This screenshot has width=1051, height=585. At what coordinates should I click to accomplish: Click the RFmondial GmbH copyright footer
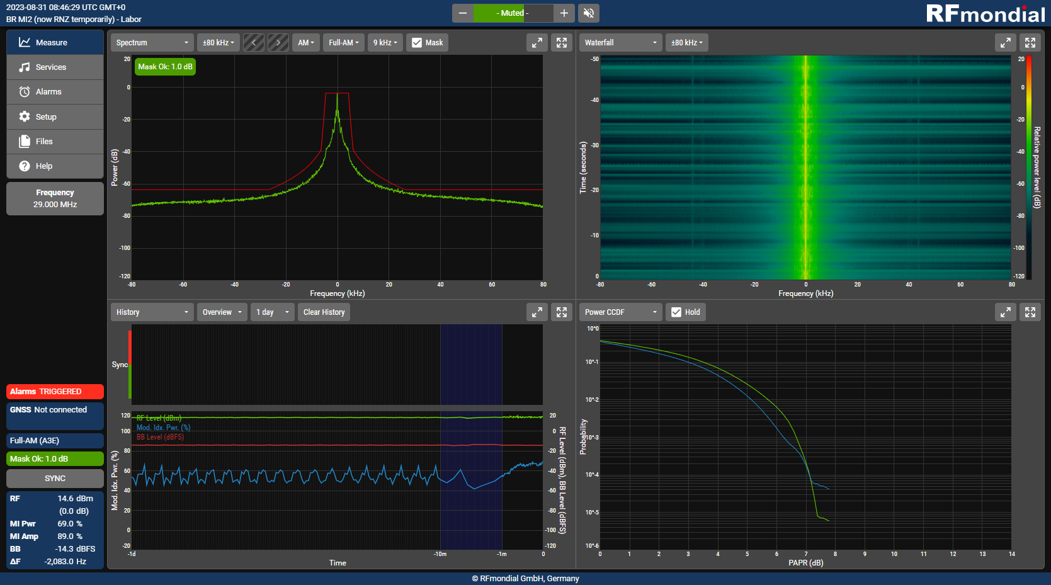point(525,579)
